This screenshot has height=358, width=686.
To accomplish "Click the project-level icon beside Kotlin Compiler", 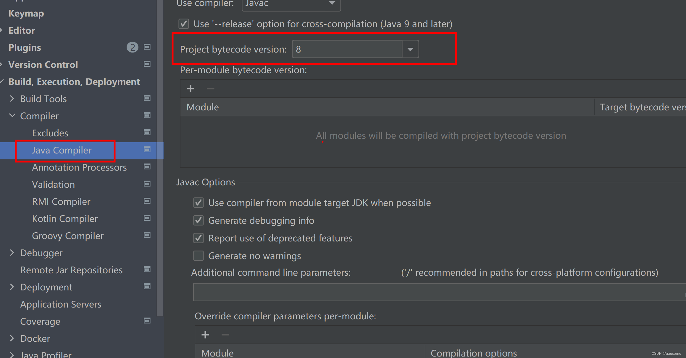I will 147,218.
